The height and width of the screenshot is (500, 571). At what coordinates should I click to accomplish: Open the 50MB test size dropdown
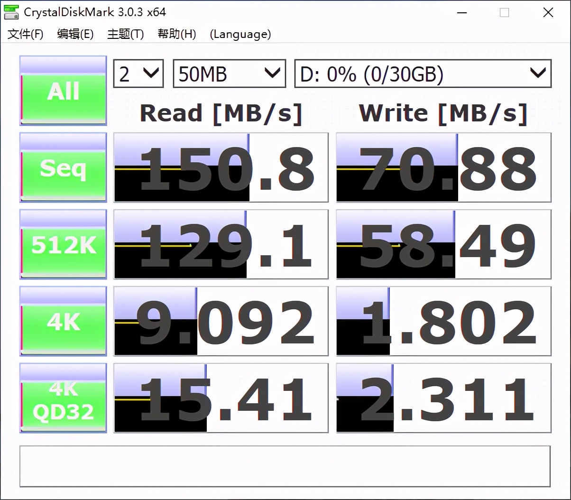point(229,74)
